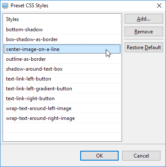
Task: Select wrap-text-around-right-image style
Action: pyautogui.click(x=62, y=118)
